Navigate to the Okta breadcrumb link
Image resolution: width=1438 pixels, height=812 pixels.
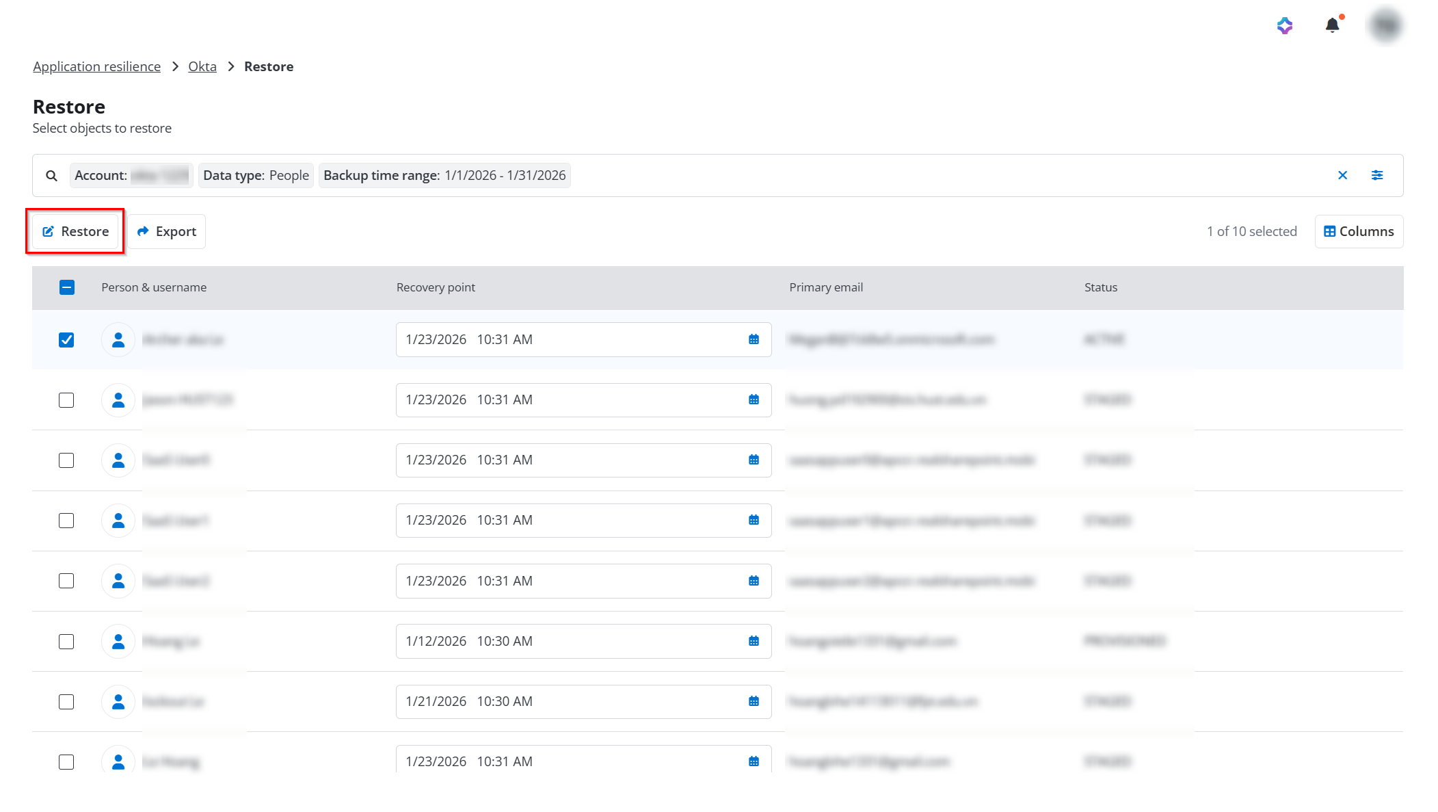pyautogui.click(x=202, y=66)
